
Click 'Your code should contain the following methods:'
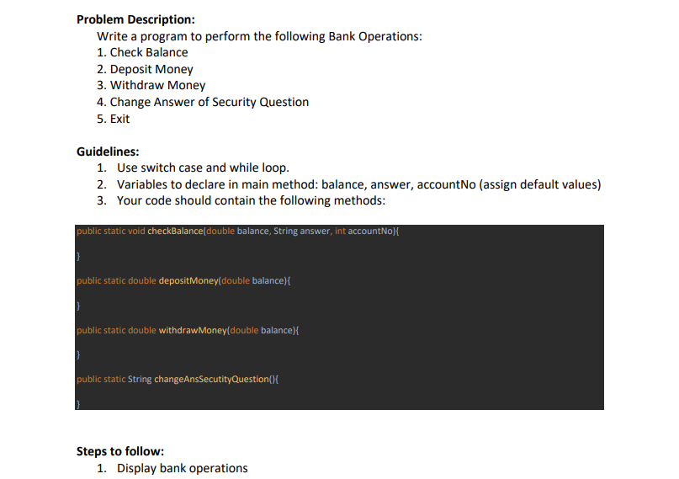click(251, 200)
